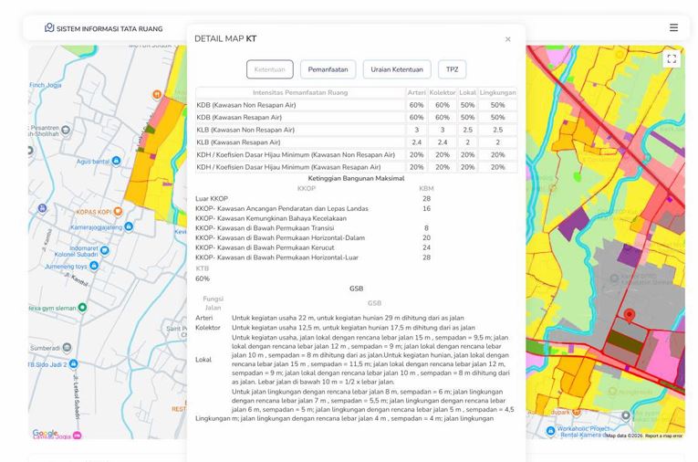Click KDH Minimum Kawasan Non Resapan Air label
698x462 pixels.
coord(296,155)
